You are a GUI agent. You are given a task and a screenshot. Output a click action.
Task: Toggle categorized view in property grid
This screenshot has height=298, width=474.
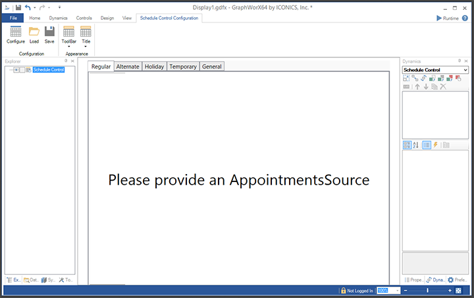(x=407, y=145)
